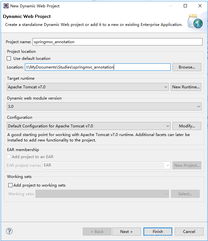Click the New Runtime... button

pyautogui.click(x=186, y=87)
